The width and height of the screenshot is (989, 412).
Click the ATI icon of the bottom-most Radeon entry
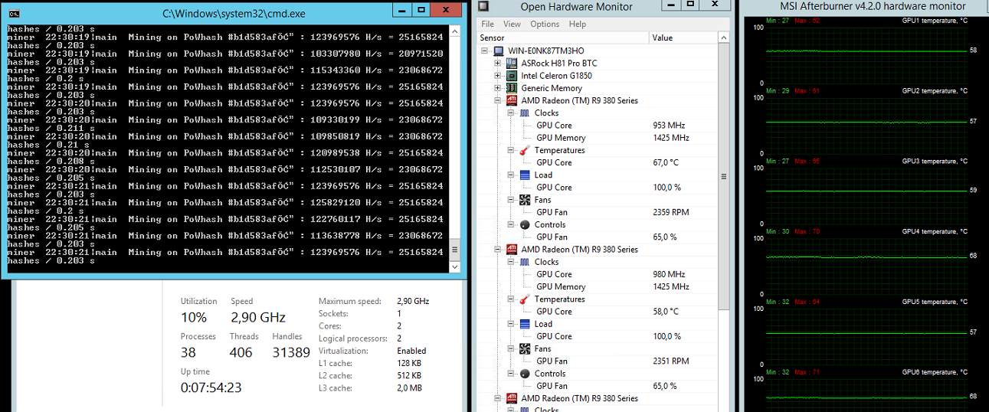pos(512,398)
